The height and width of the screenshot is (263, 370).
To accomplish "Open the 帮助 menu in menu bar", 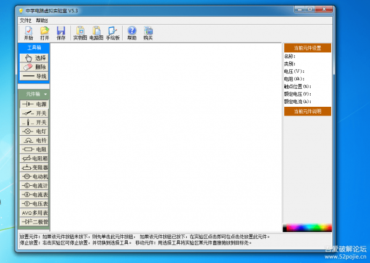I will point(42,20).
